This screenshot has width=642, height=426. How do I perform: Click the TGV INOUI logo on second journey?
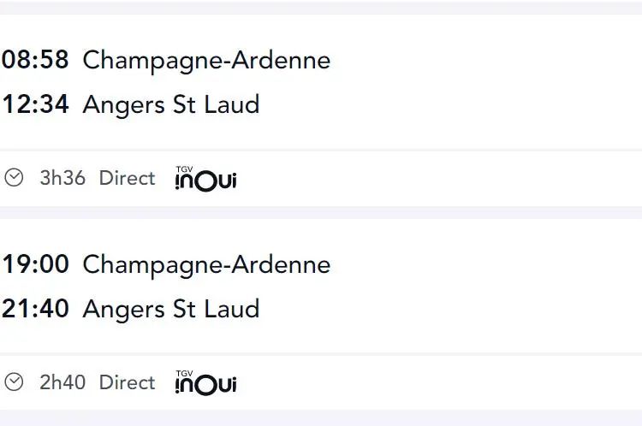pos(205,382)
